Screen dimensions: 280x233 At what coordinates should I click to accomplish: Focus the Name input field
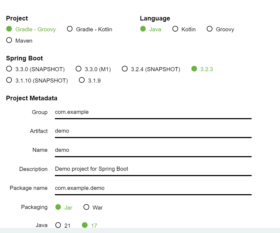pos(153,150)
